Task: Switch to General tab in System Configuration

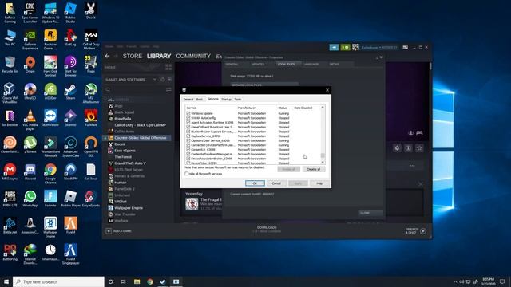Action: coord(188,99)
